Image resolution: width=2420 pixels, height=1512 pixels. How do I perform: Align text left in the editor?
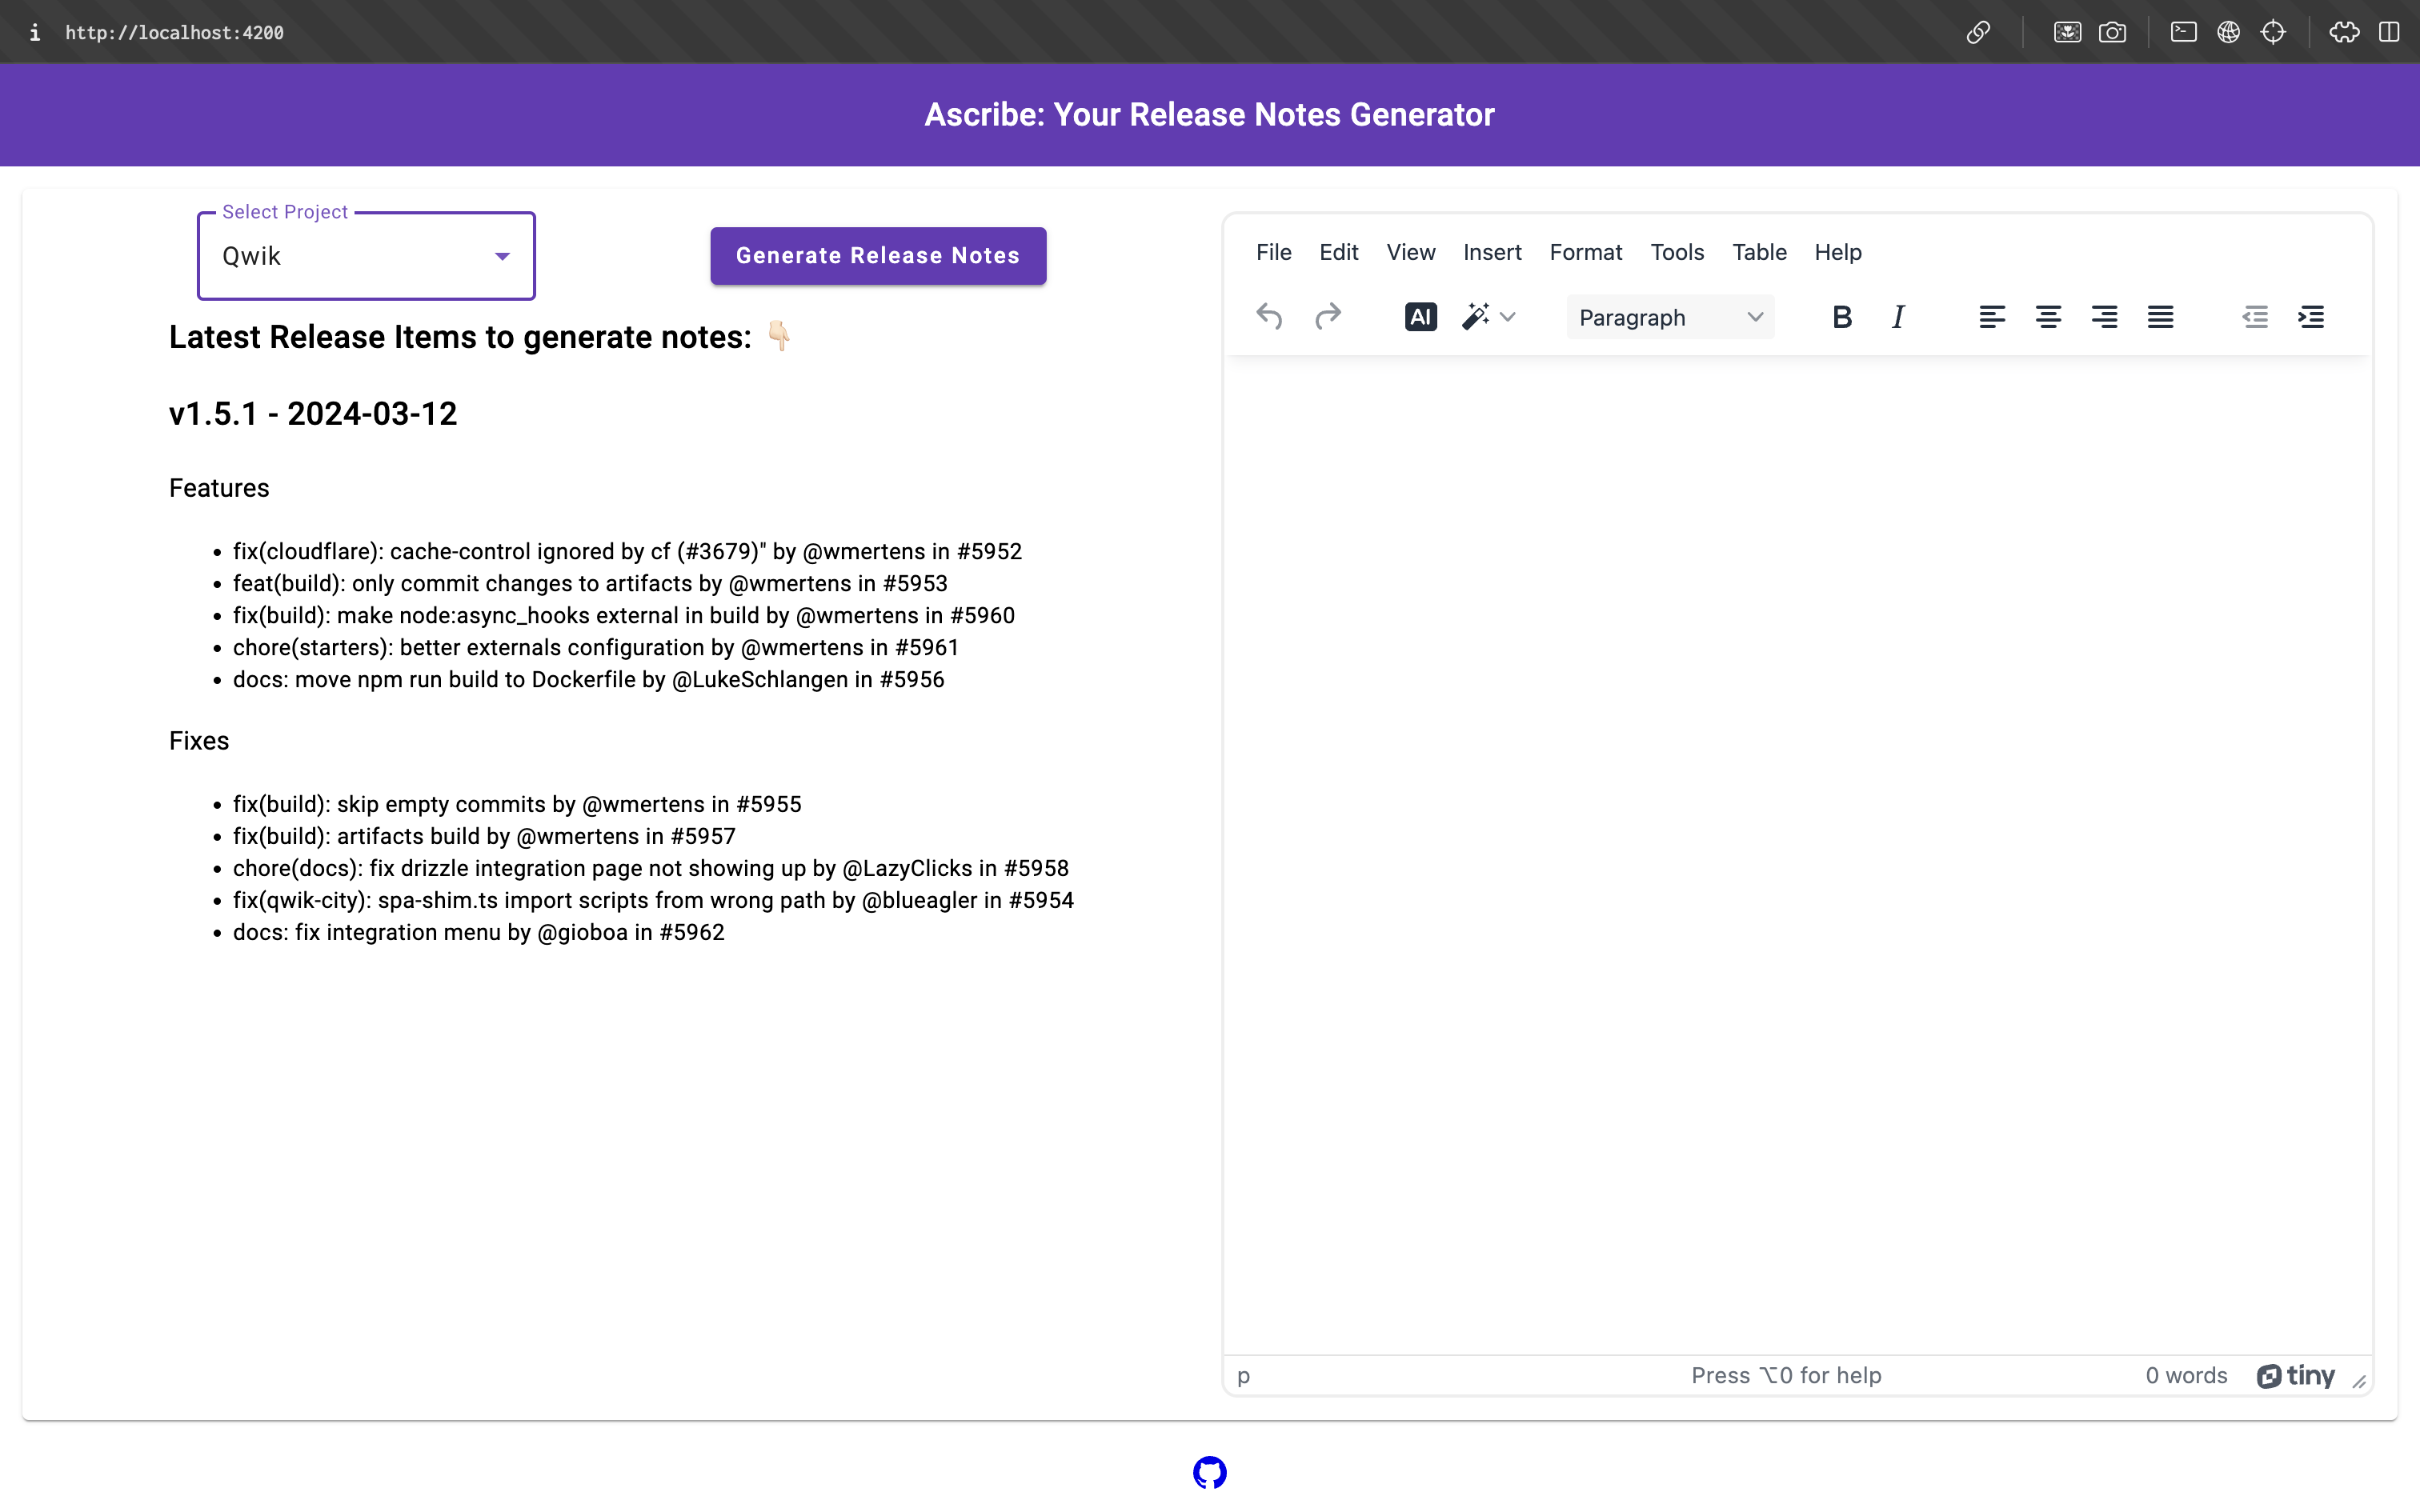[1991, 317]
